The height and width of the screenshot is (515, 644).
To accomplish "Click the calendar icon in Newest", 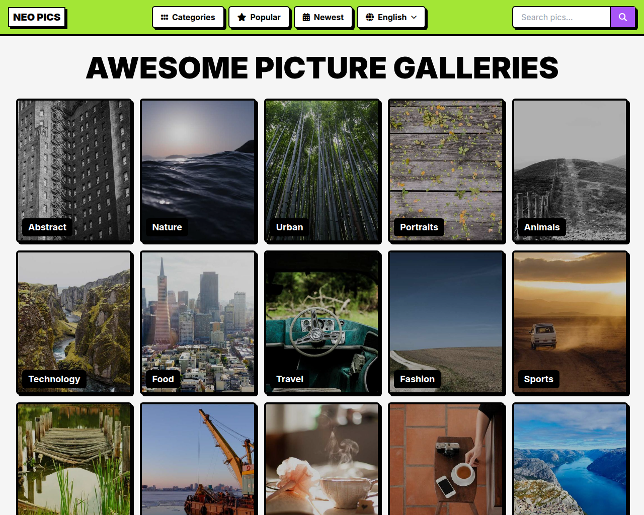I will [306, 17].
